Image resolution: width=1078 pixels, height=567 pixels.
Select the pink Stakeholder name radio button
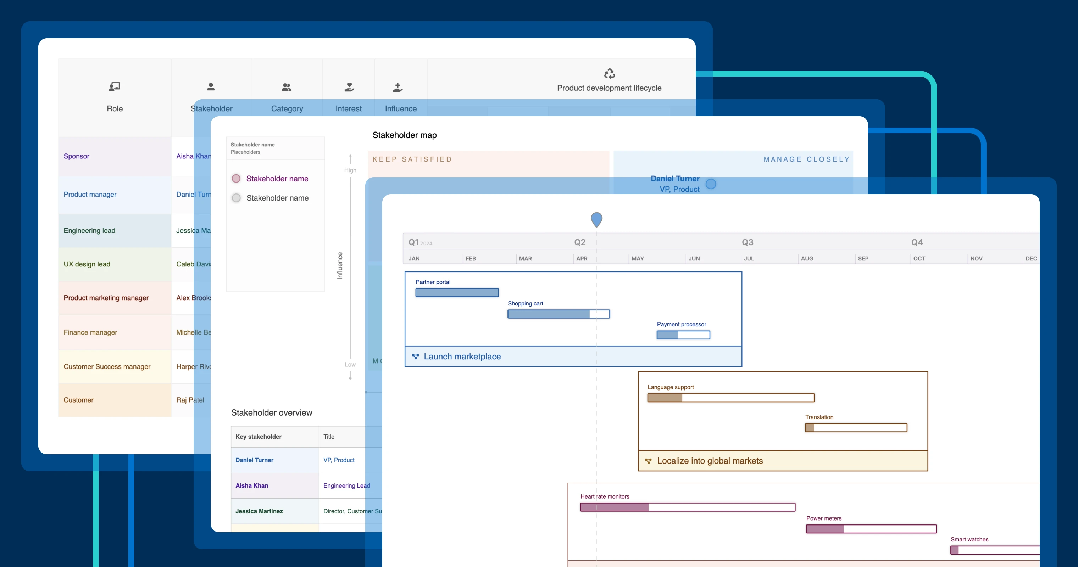point(236,178)
